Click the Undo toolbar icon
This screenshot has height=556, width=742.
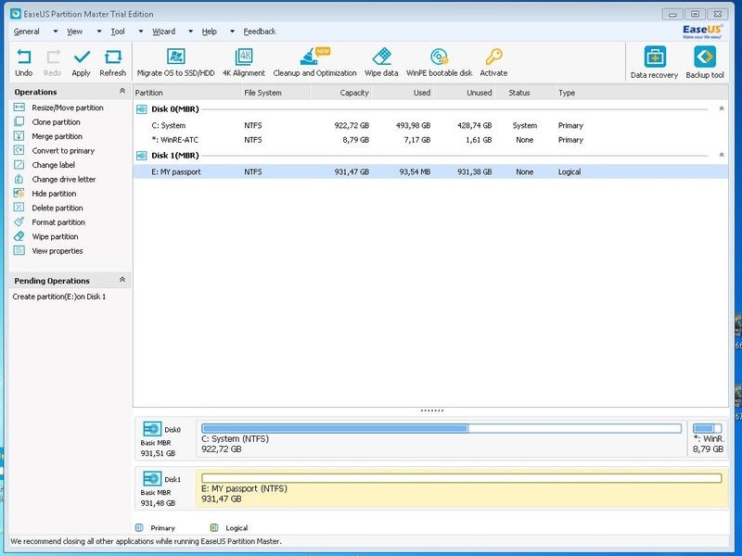click(24, 57)
